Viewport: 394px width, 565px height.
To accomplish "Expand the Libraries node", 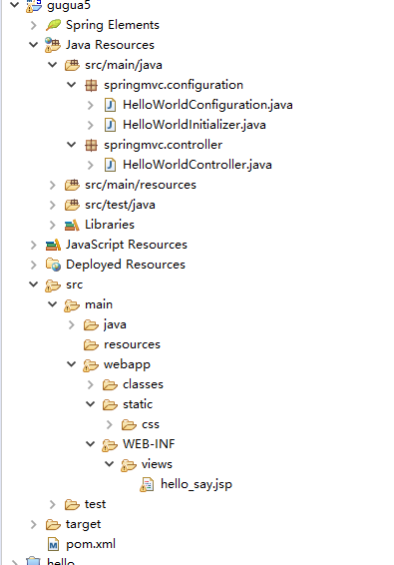I will point(53,226).
